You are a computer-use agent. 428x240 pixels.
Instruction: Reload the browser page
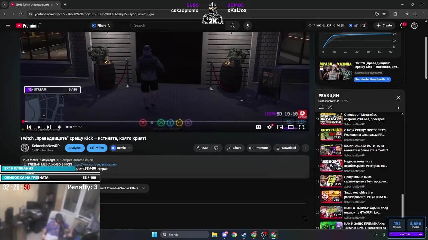pos(21,14)
